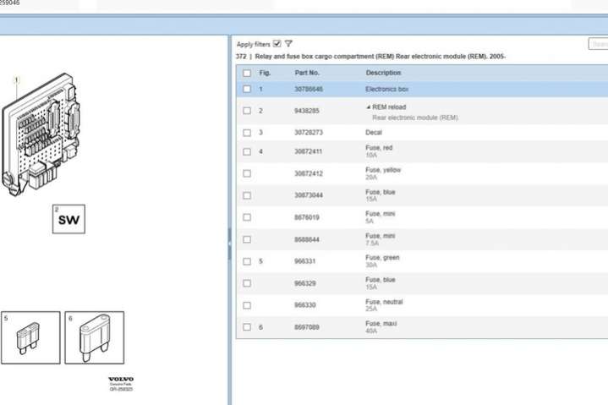
Task: Click the Fig. column header
Action: pyautogui.click(x=265, y=74)
